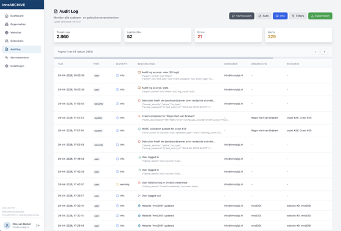
Task: Click the Alerts card showing 329
Action: point(298,35)
